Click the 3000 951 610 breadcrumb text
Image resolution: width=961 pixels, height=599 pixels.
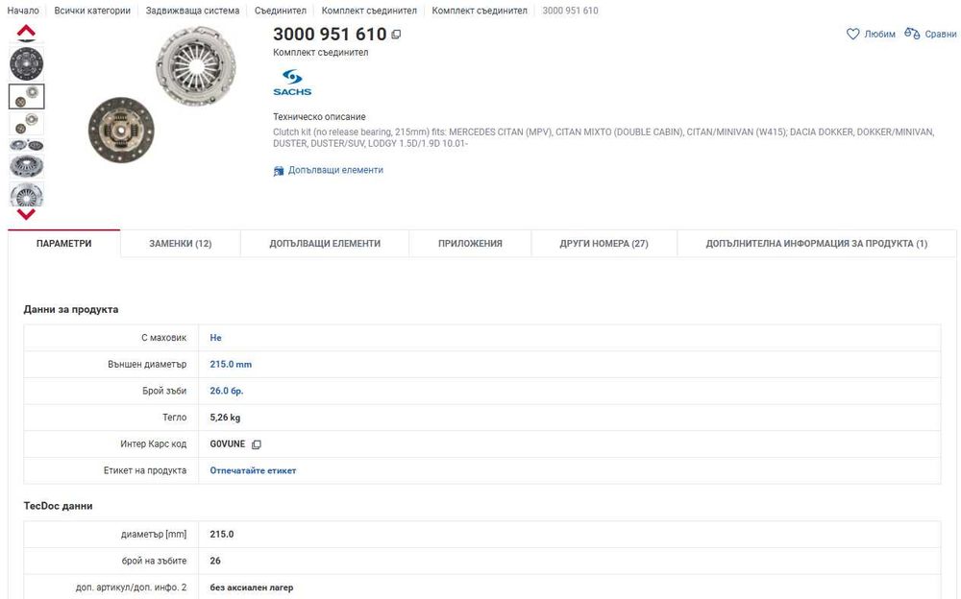tap(570, 11)
